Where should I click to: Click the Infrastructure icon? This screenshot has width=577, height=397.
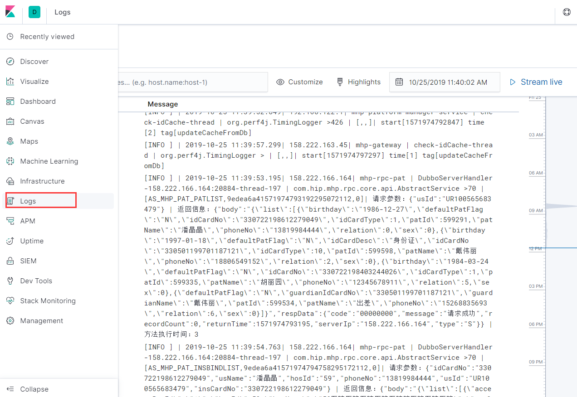(10, 181)
